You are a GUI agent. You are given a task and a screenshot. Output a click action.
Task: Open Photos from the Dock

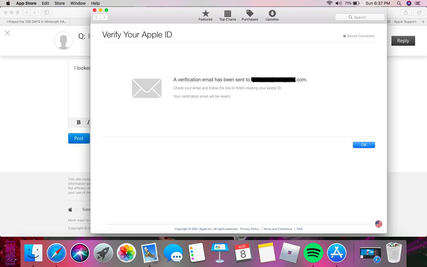coord(127,253)
